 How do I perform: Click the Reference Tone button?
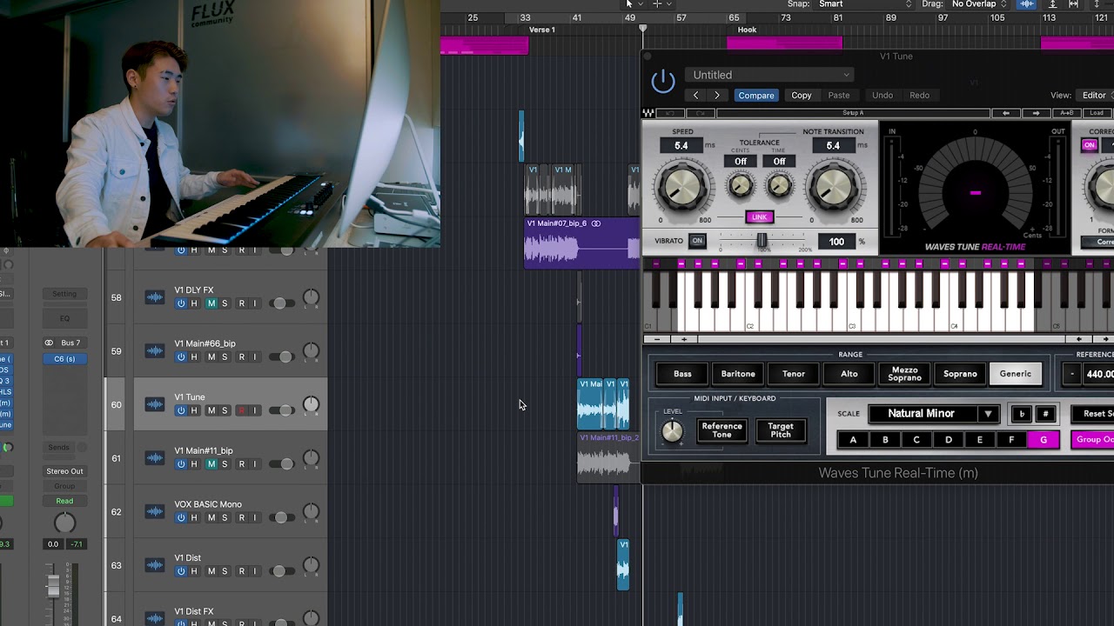(x=722, y=430)
